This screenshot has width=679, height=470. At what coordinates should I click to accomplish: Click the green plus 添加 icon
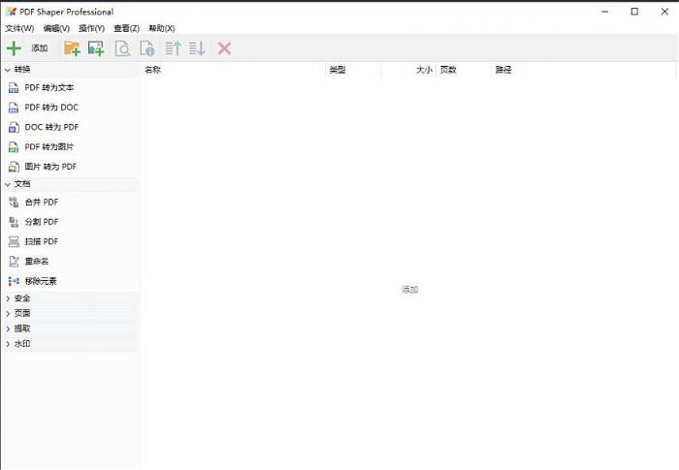click(15, 48)
